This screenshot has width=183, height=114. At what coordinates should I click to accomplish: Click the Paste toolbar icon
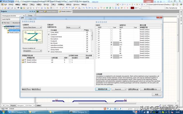[48, 8]
